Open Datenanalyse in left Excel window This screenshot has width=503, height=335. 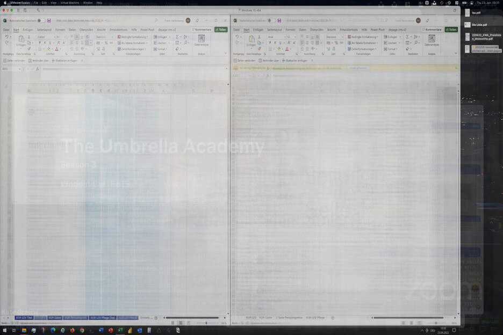click(x=202, y=40)
